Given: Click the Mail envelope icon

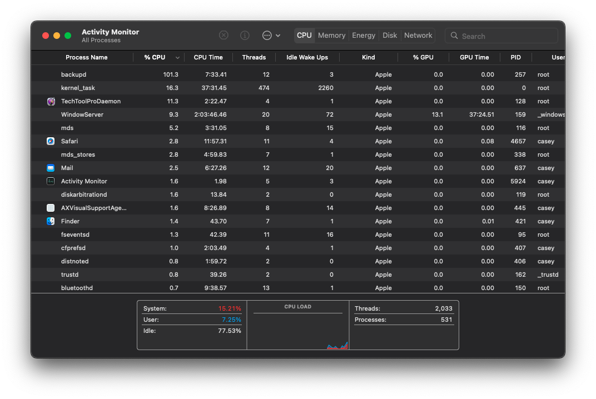Looking at the screenshot, I should pyautogui.click(x=51, y=168).
